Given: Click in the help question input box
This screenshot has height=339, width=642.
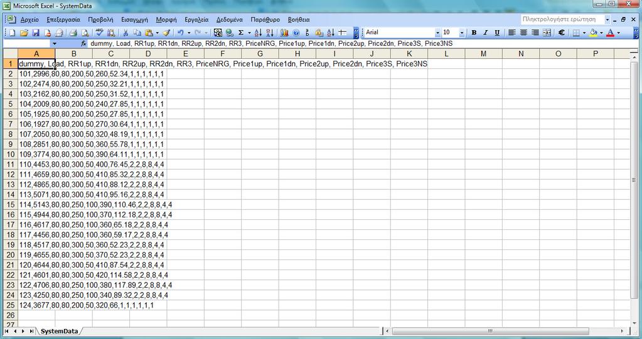Looking at the screenshot, I should click(562, 19).
